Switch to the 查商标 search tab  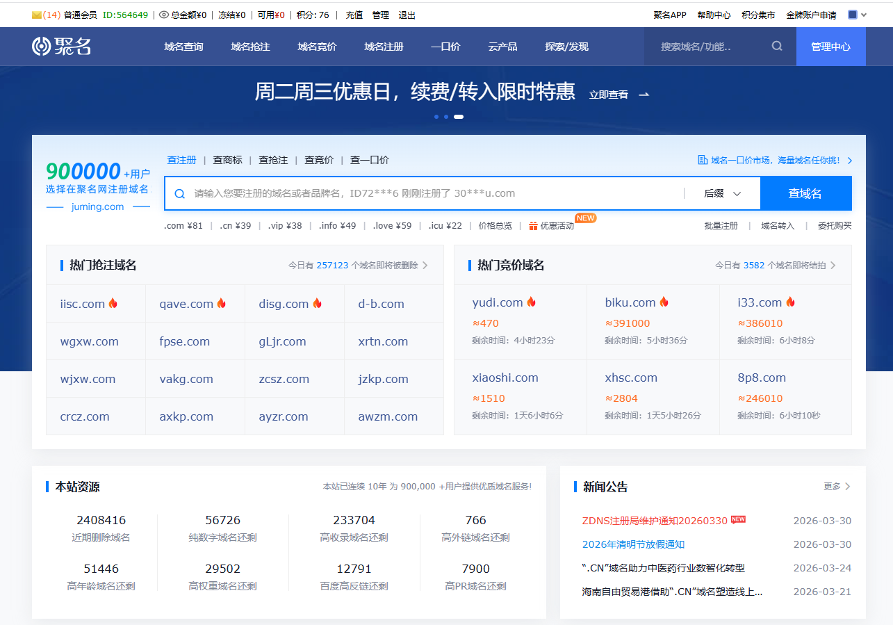[227, 160]
